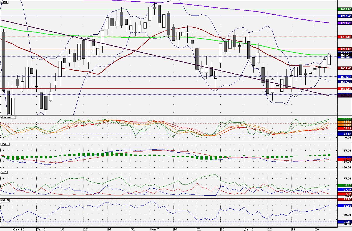Select the 19 date label

pos(293,229)
